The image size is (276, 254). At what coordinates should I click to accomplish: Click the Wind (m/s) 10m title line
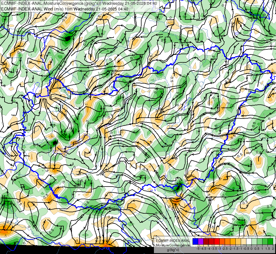click(x=65, y=9)
